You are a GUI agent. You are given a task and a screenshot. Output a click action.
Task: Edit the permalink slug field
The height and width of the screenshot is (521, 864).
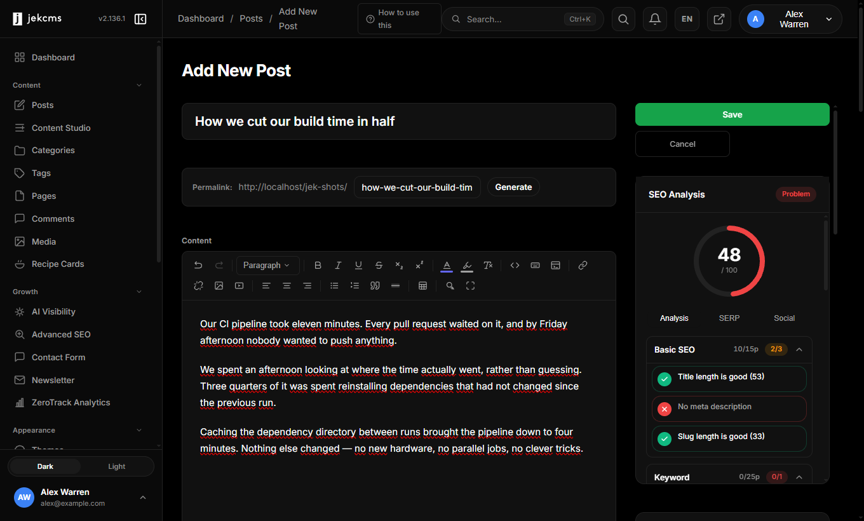417,187
